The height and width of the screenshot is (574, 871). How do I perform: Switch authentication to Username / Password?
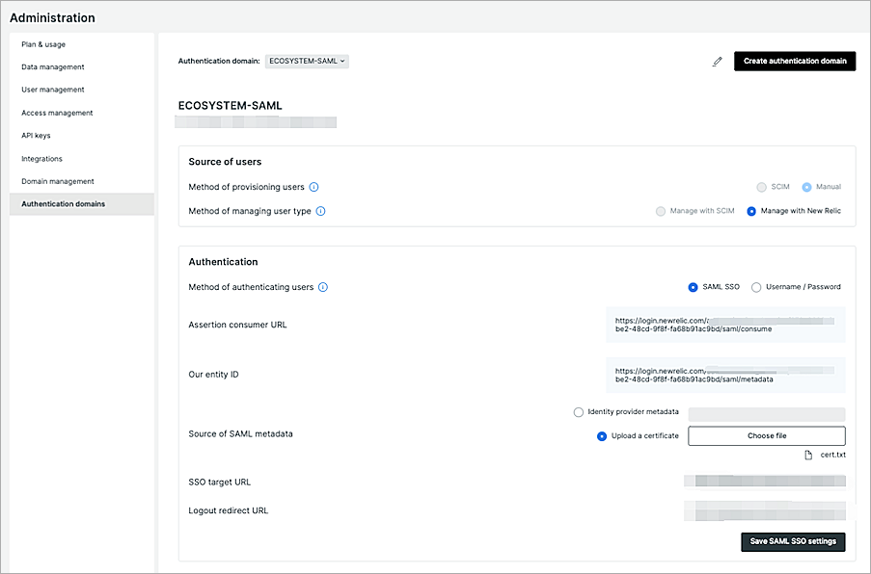coord(756,286)
